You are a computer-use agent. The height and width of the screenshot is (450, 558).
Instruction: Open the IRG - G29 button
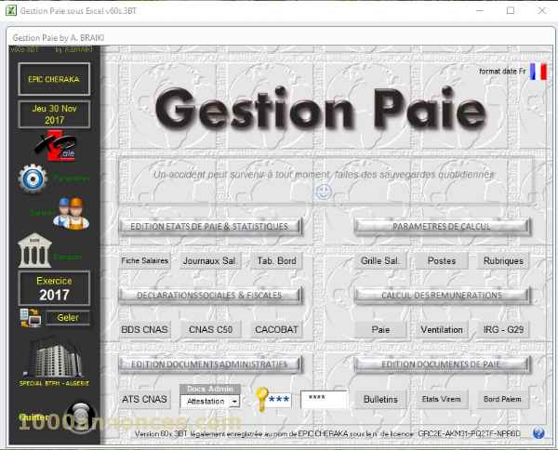[503, 330]
